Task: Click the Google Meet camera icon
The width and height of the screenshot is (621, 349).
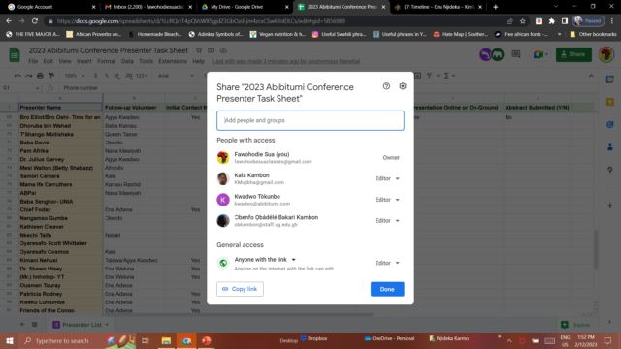Action: coord(539,54)
